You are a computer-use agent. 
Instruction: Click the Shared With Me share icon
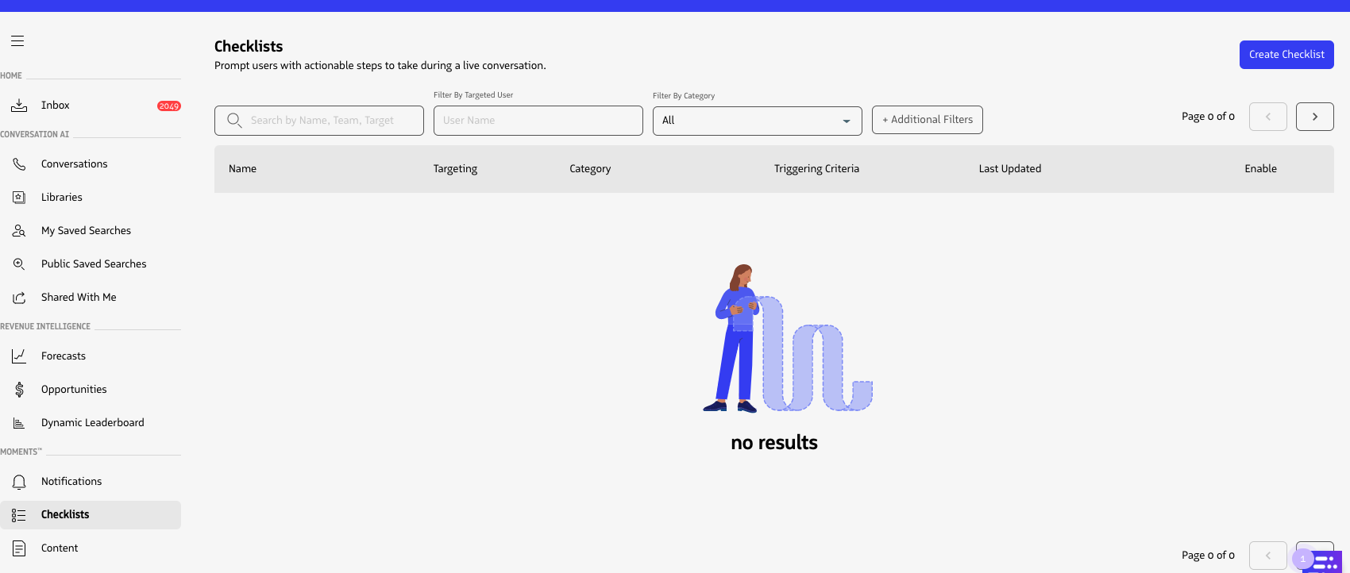pyautogui.click(x=19, y=298)
